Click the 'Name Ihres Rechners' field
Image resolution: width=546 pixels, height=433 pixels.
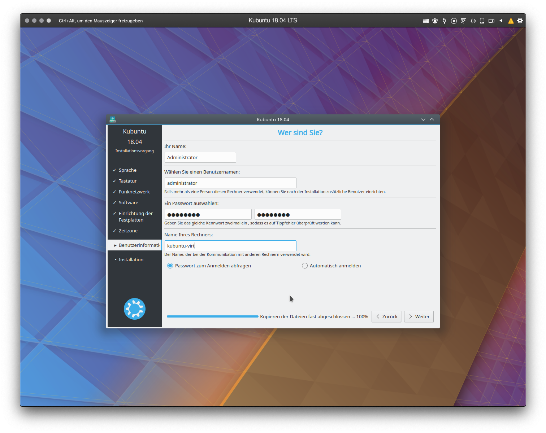click(x=230, y=246)
